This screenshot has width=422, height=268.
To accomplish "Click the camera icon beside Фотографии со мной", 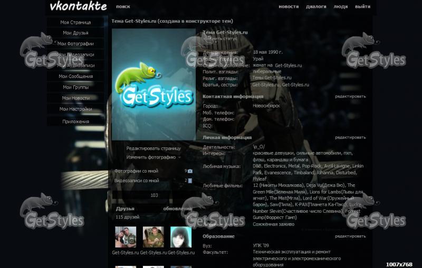I will (190, 171).
